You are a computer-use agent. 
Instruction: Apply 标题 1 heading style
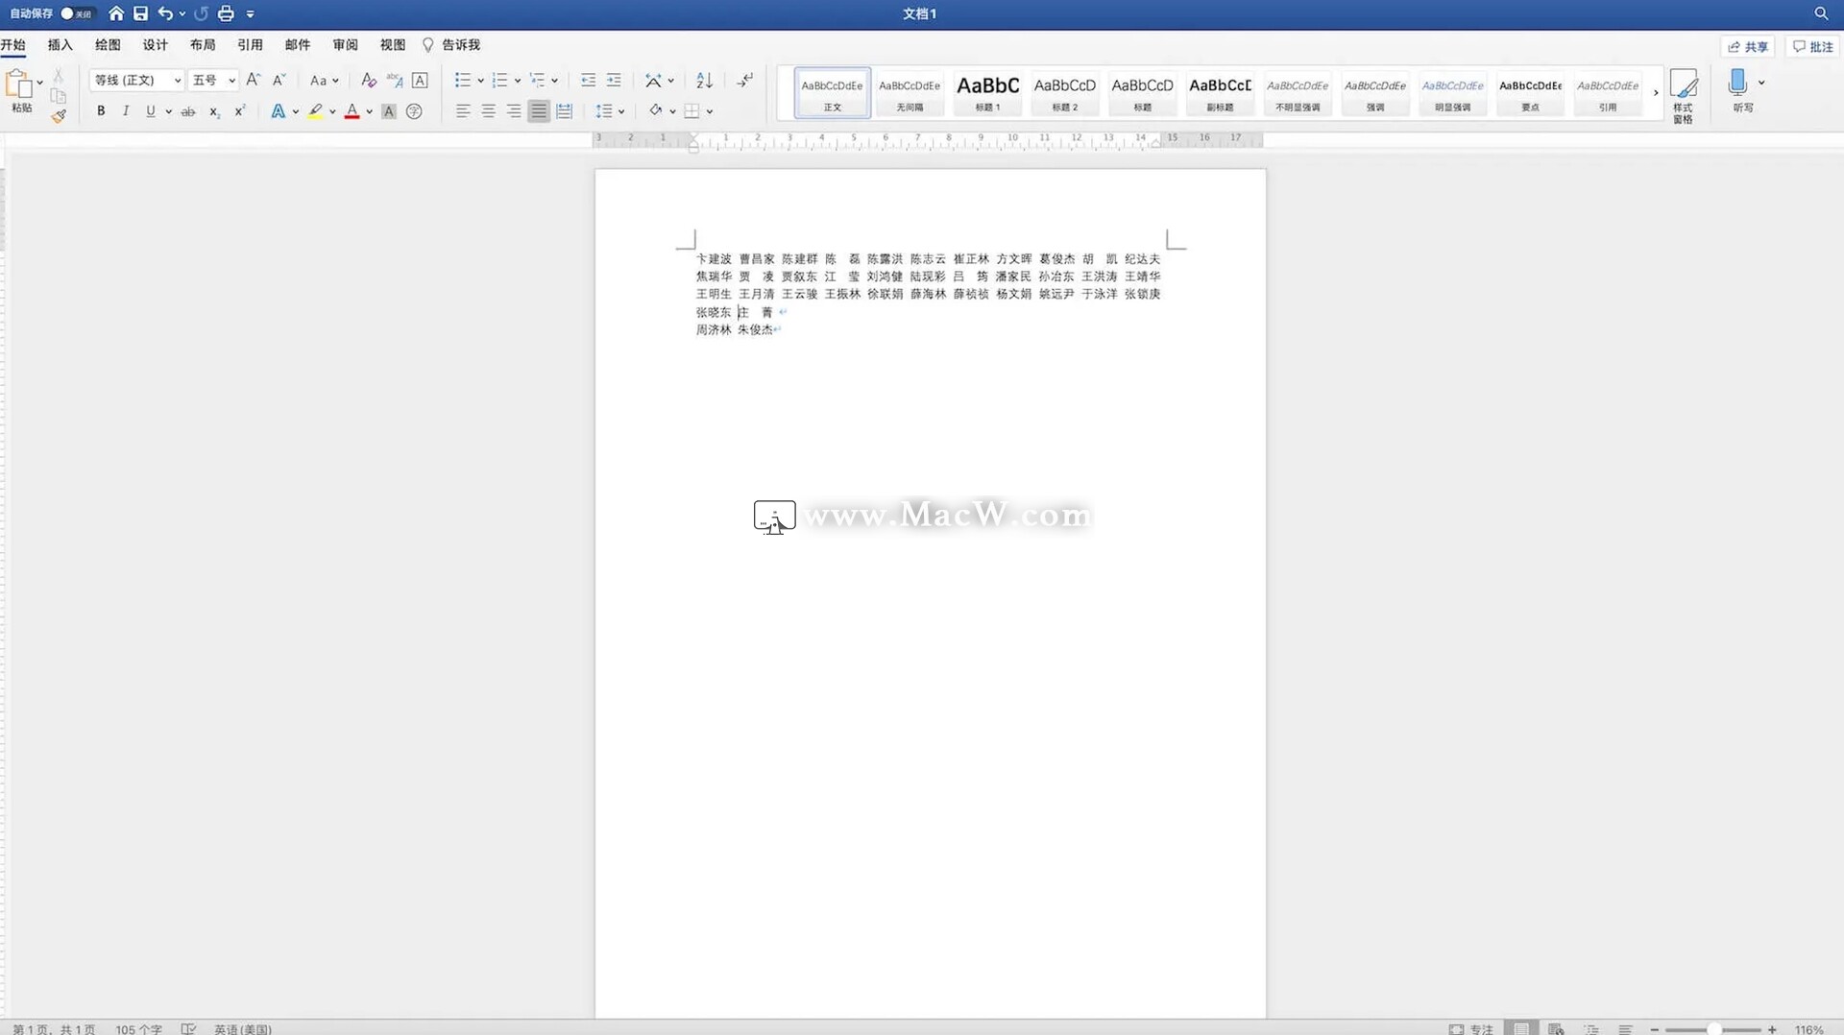pyautogui.click(x=987, y=93)
